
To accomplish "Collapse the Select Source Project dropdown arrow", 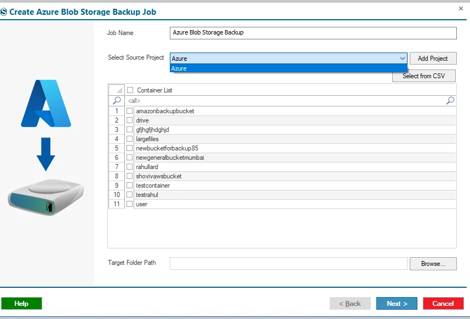I will [x=402, y=59].
